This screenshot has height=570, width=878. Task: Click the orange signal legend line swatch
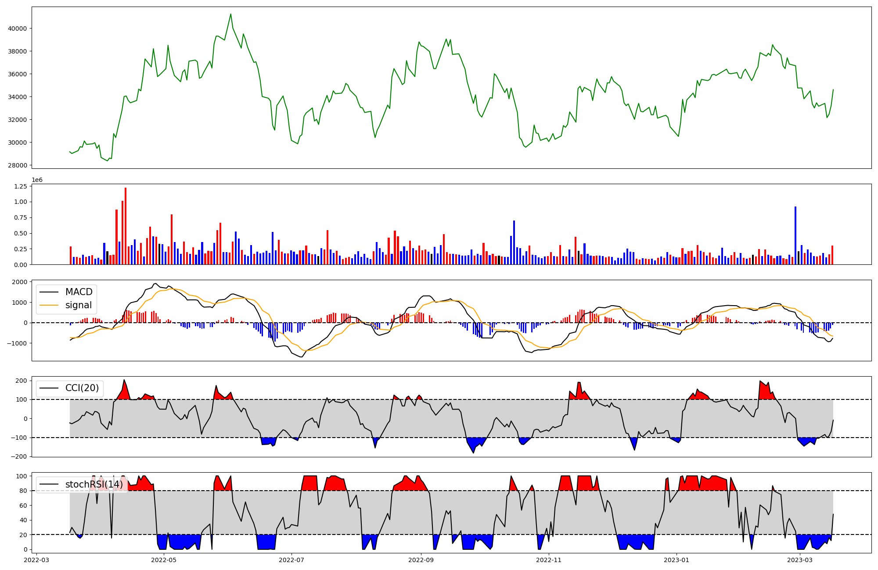coord(49,305)
